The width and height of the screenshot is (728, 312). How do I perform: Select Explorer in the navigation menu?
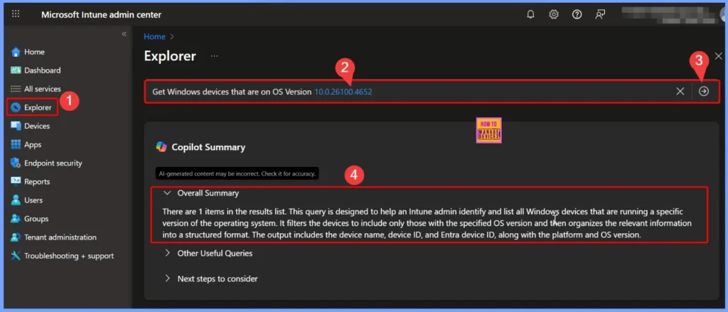coord(38,108)
